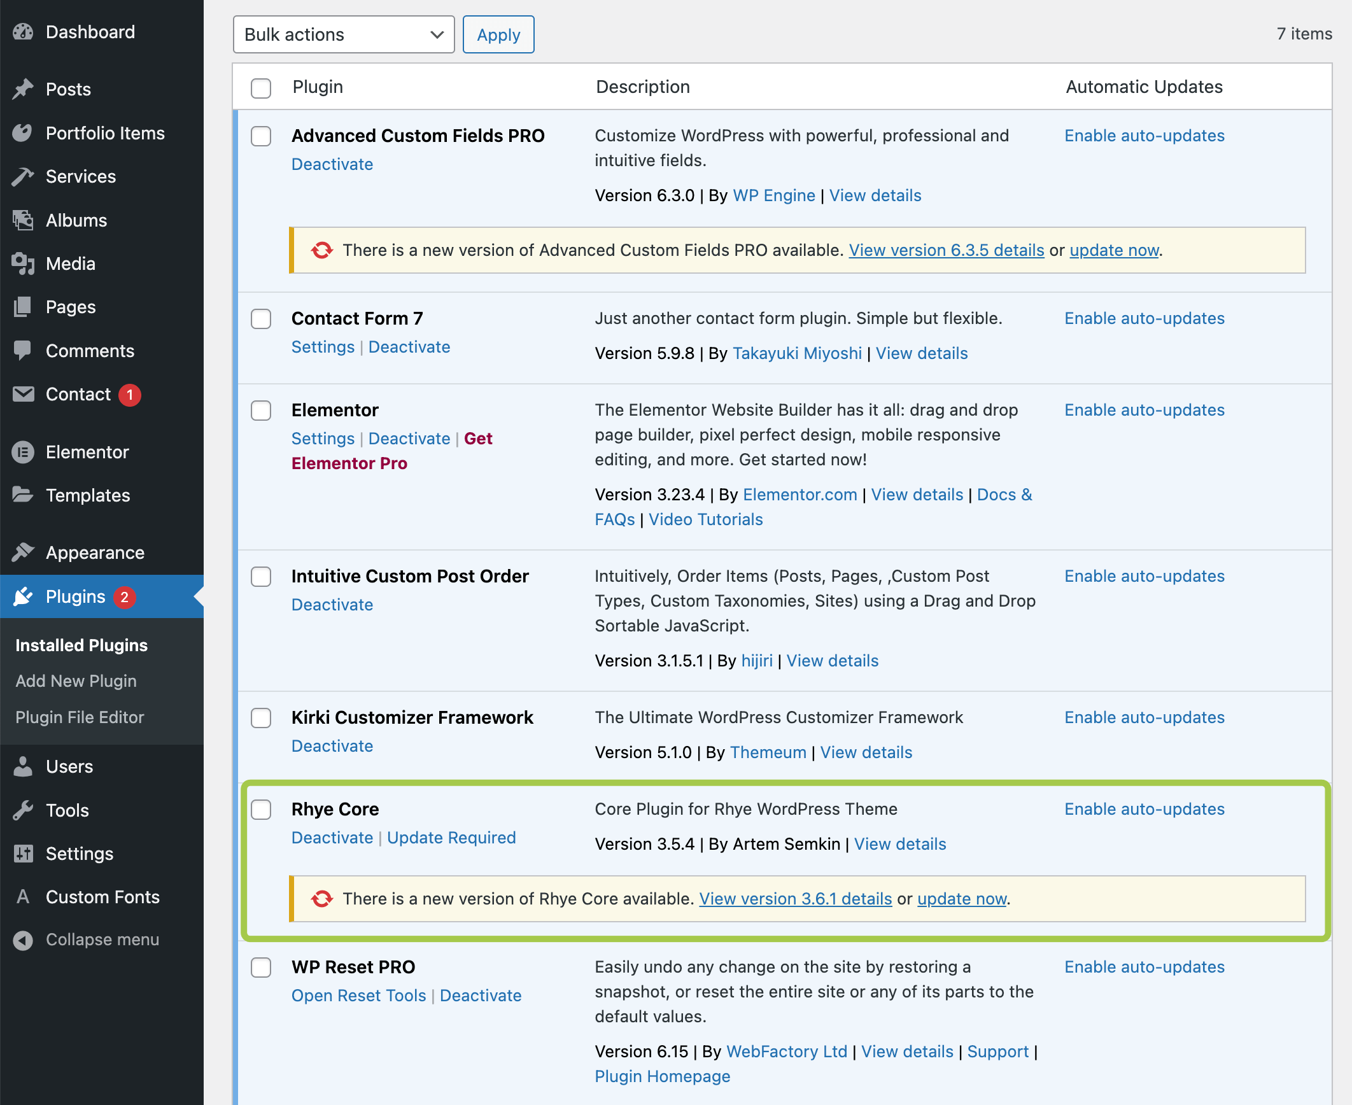Viewport: 1352px width, 1105px height.
Task: Check the Contact Form 7 checkbox
Action: [261, 319]
